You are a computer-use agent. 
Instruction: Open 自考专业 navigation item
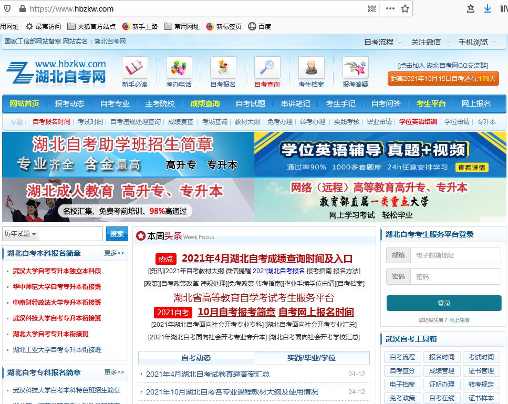(115, 103)
